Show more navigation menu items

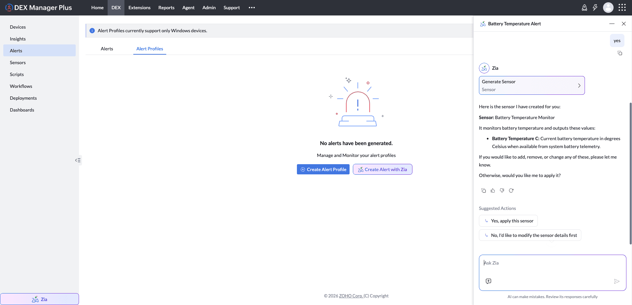(x=252, y=8)
